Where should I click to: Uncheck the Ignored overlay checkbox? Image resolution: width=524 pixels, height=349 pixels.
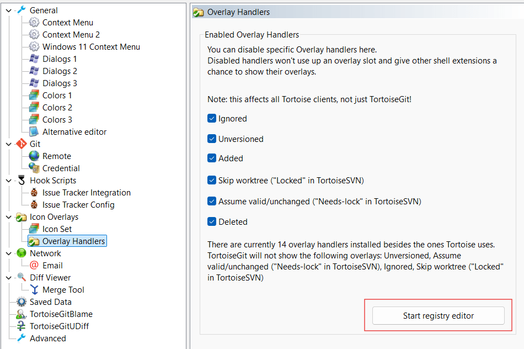[212, 119]
